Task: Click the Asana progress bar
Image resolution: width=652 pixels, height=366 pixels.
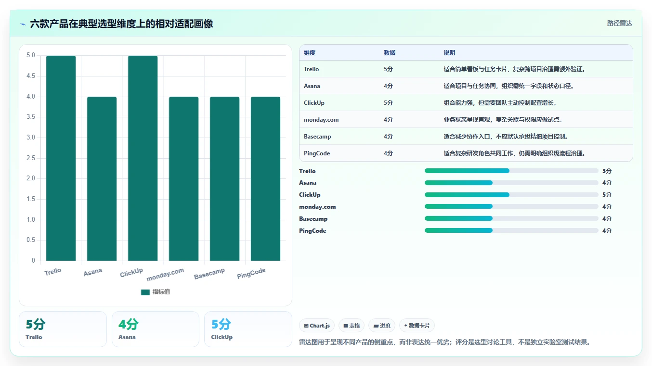Action: click(511, 183)
